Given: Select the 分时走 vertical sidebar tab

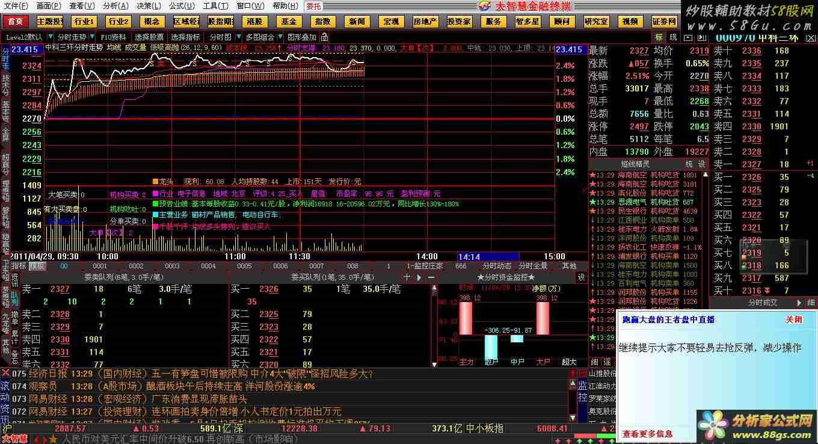Looking at the screenshot, I should (5, 58).
